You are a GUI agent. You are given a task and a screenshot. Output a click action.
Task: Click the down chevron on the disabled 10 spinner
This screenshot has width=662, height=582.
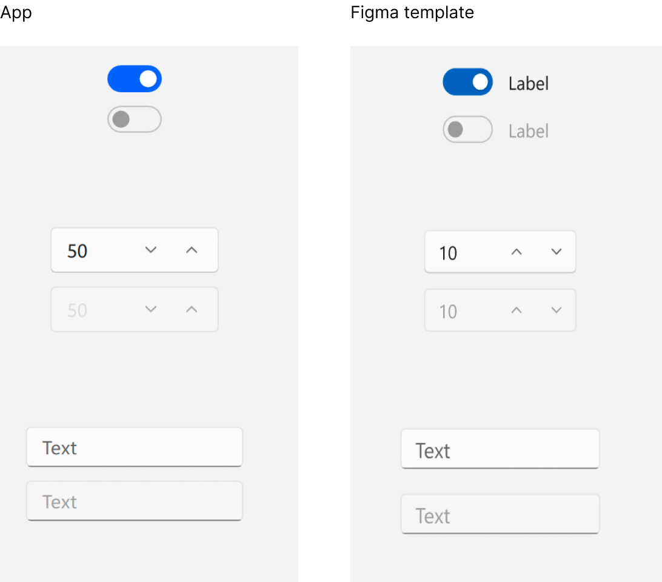click(557, 310)
